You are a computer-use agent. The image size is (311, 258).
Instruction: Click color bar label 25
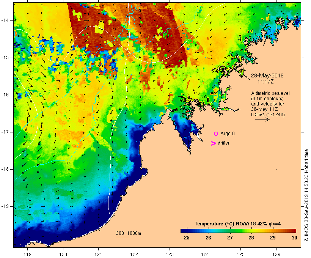coord(187,238)
